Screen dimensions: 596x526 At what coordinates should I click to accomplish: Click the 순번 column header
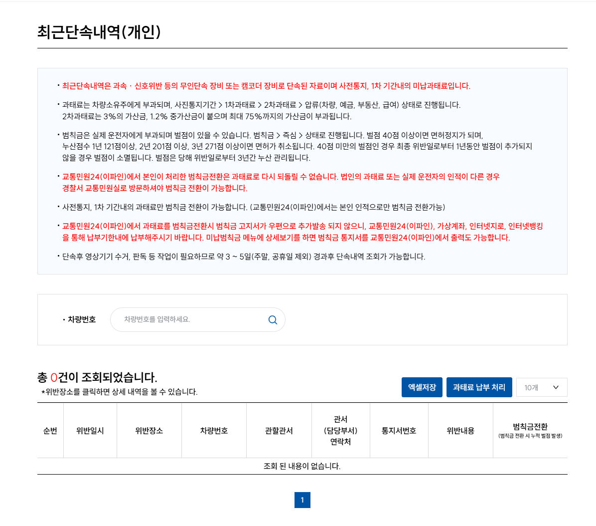pyautogui.click(x=49, y=430)
